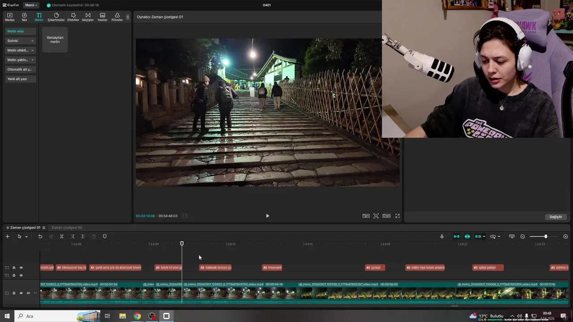Mute the main video track audio

tap(28, 293)
